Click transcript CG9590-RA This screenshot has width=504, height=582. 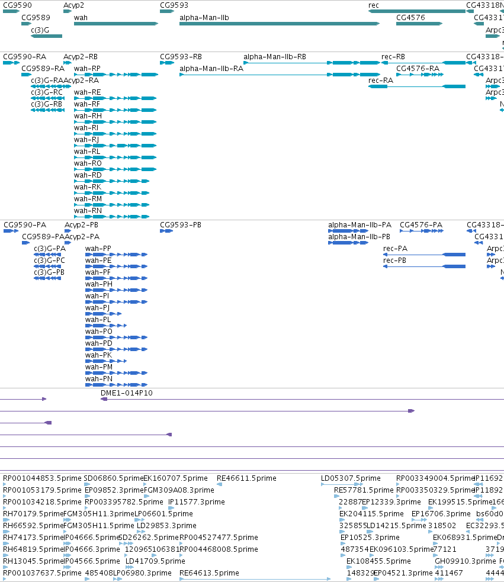(x=11, y=63)
